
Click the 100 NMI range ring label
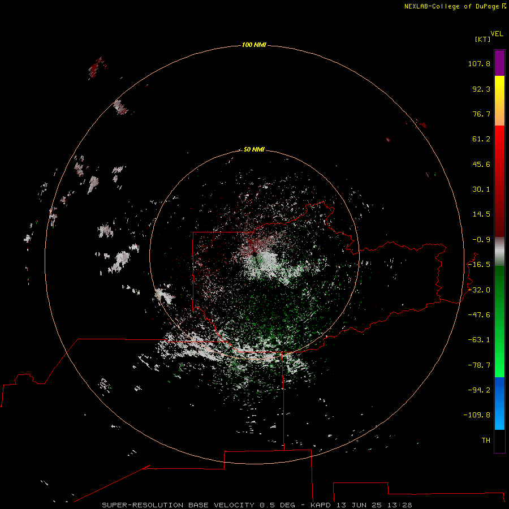(x=254, y=45)
